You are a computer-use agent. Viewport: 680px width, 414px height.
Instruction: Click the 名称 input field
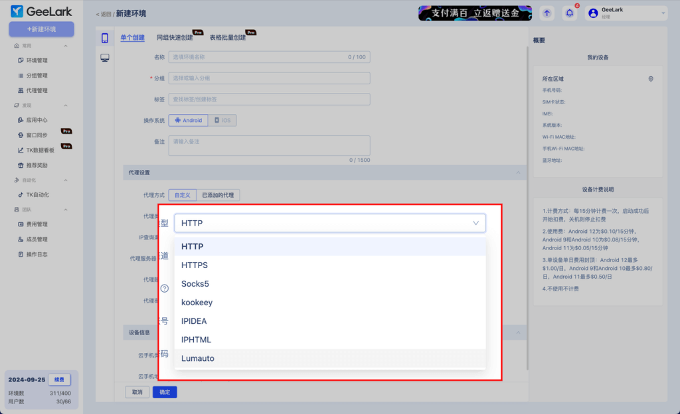click(269, 57)
